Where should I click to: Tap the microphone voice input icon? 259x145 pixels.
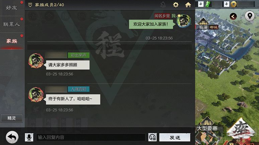pos(29,137)
